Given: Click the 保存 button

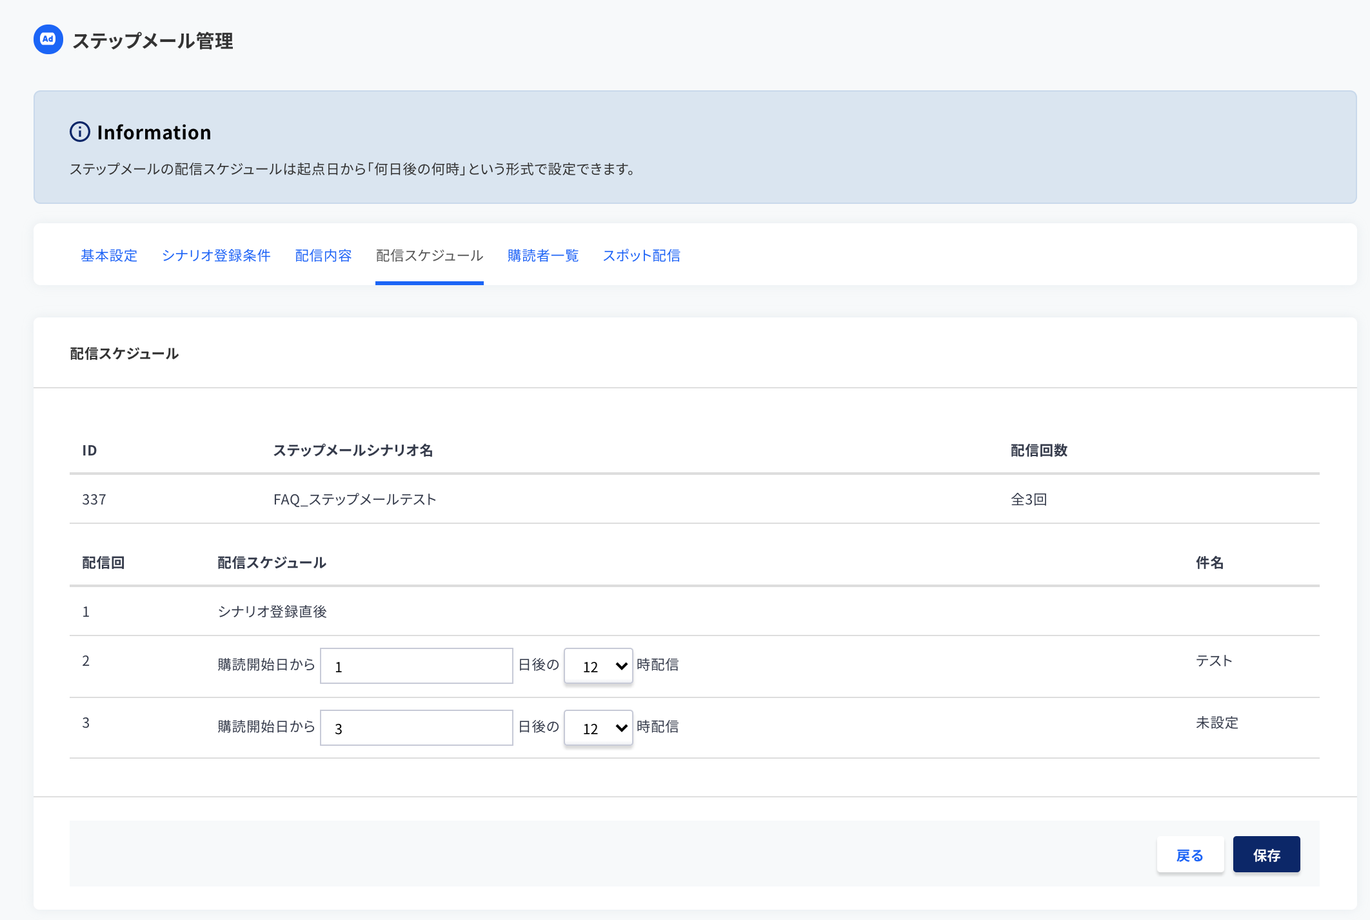Looking at the screenshot, I should [1266, 855].
